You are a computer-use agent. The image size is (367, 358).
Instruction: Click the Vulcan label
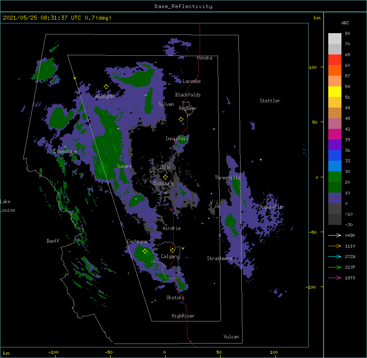point(231,337)
